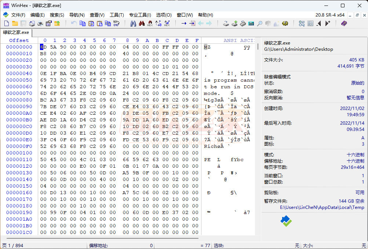Click hex byte 5A at offset 00000000
This screenshot has height=249, width=368.
point(54,47)
